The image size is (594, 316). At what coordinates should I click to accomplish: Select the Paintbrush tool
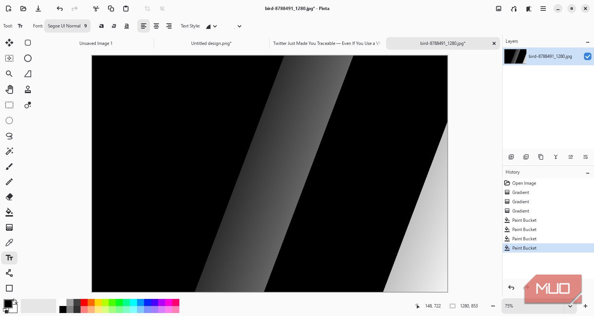click(9, 167)
